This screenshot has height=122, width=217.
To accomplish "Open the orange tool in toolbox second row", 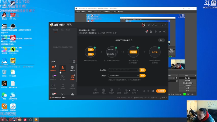I will 72,77.
